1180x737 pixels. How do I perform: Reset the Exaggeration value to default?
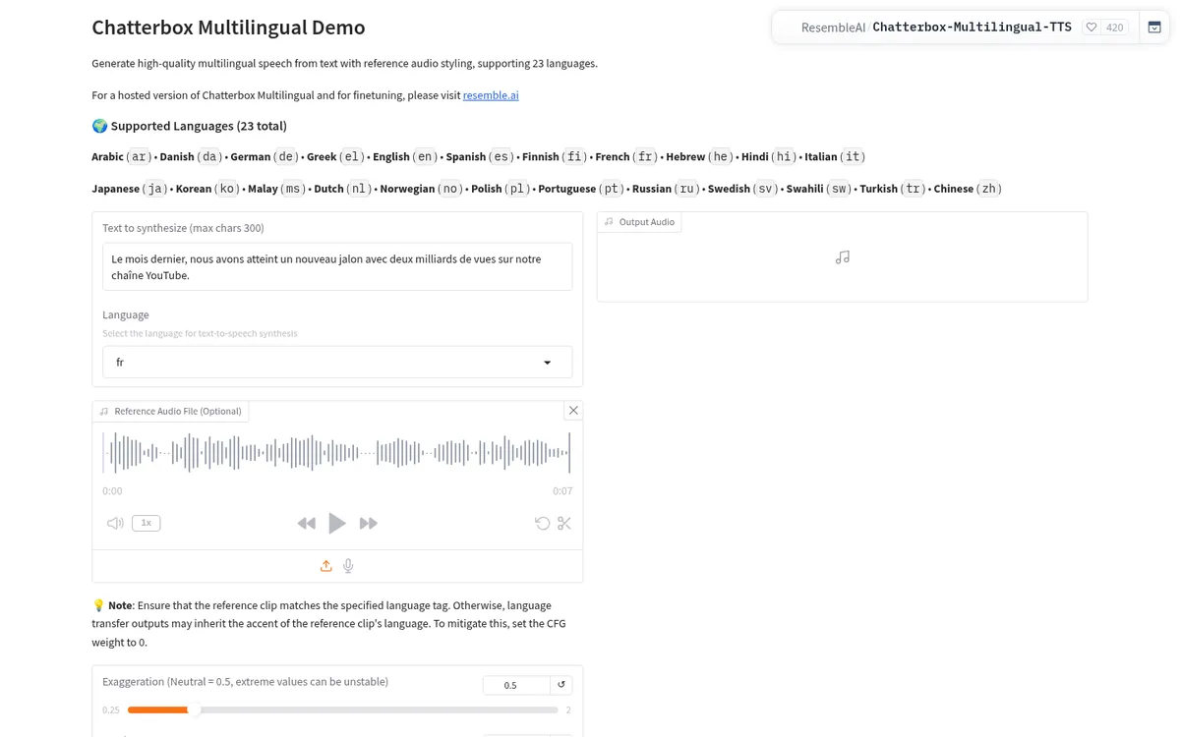[x=561, y=685]
